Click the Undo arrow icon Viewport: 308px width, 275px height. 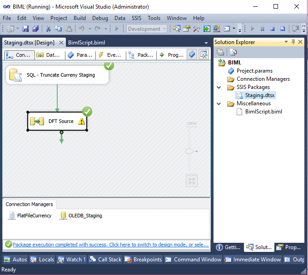click(81, 29)
